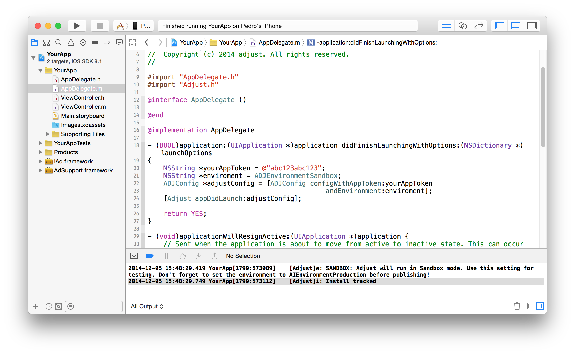Switch to the Assistant editor icon
Screen dimensions: 575x354
click(462, 26)
